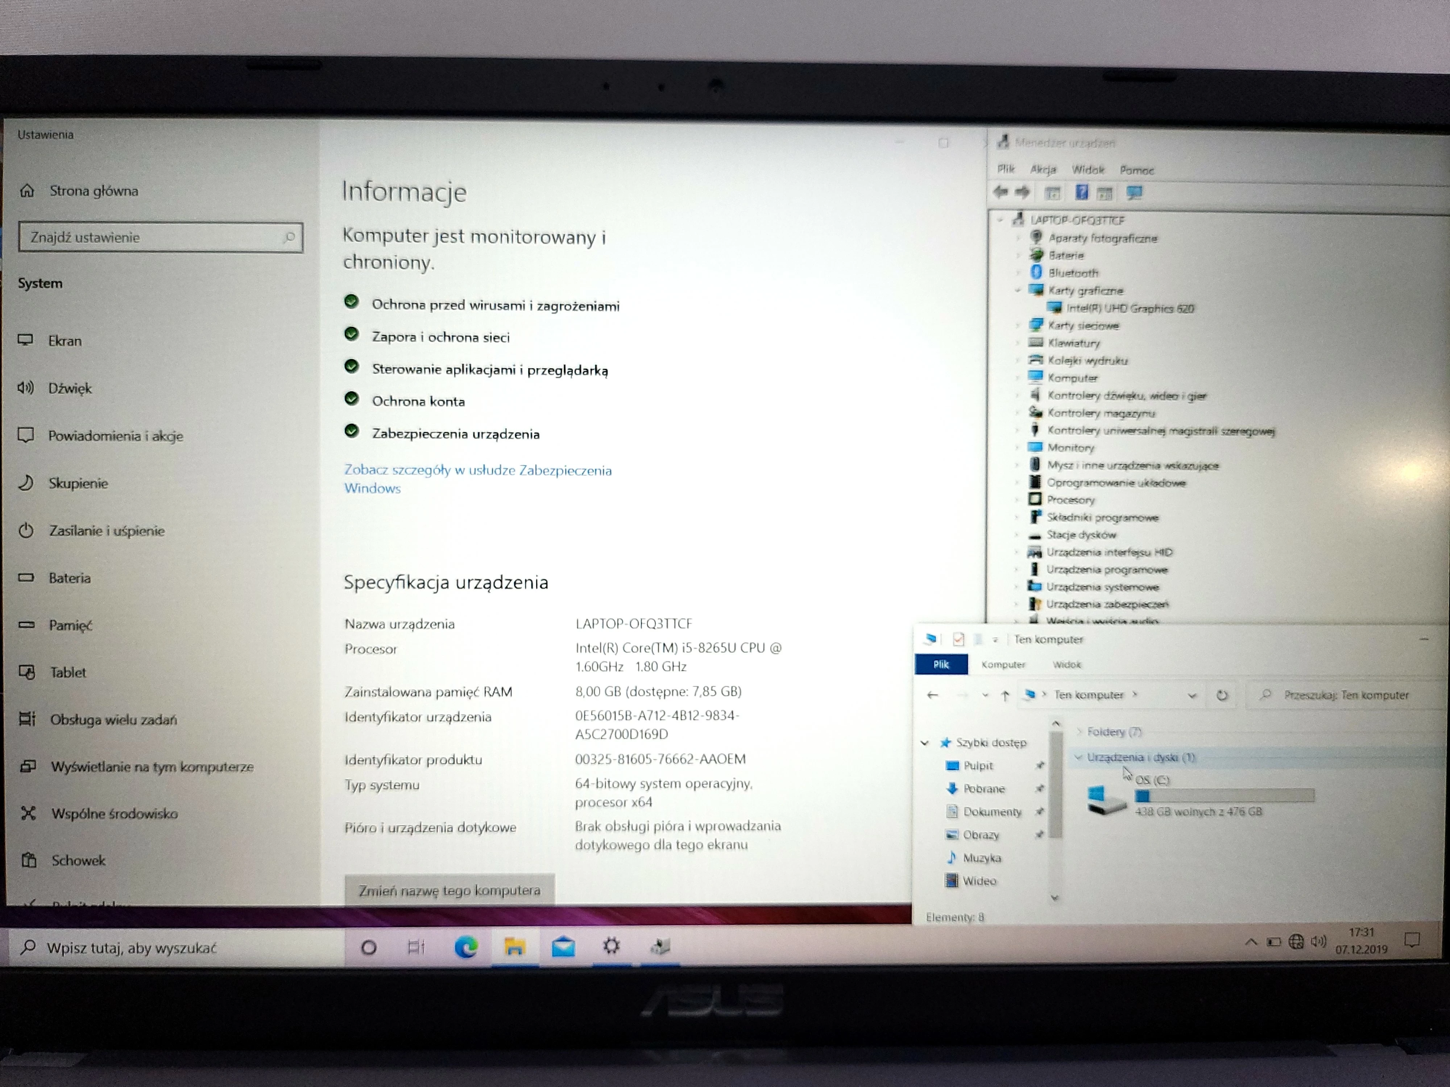Click the refresh button in File Explorer
1450x1087 pixels.
click(x=1222, y=695)
